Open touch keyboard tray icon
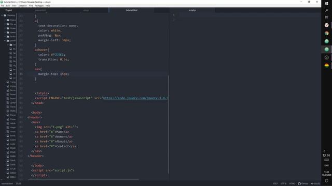Viewport: 332px width, 186px height. coord(326,160)
